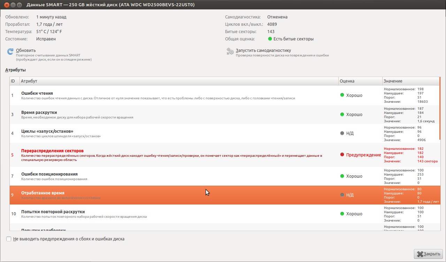Click the green status dot in the Ошибки позиционирования row
Screen dimensions: 446x262
[342, 176]
